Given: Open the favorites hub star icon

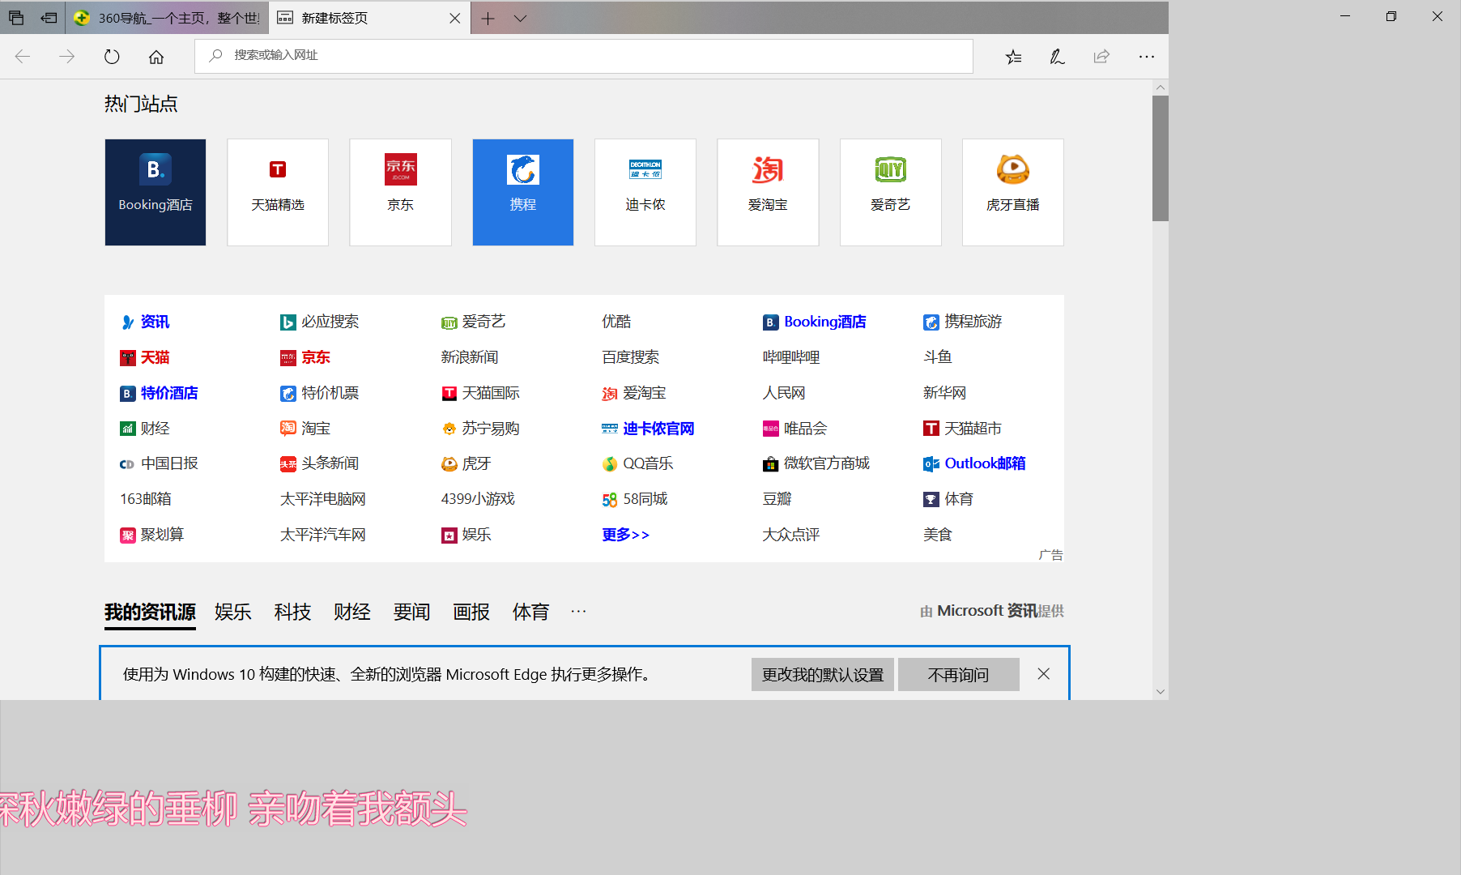Looking at the screenshot, I should pyautogui.click(x=1013, y=57).
